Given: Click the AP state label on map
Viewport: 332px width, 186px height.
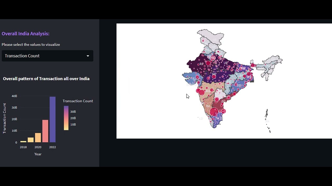Looking at the screenshot, I should tap(223, 101).
